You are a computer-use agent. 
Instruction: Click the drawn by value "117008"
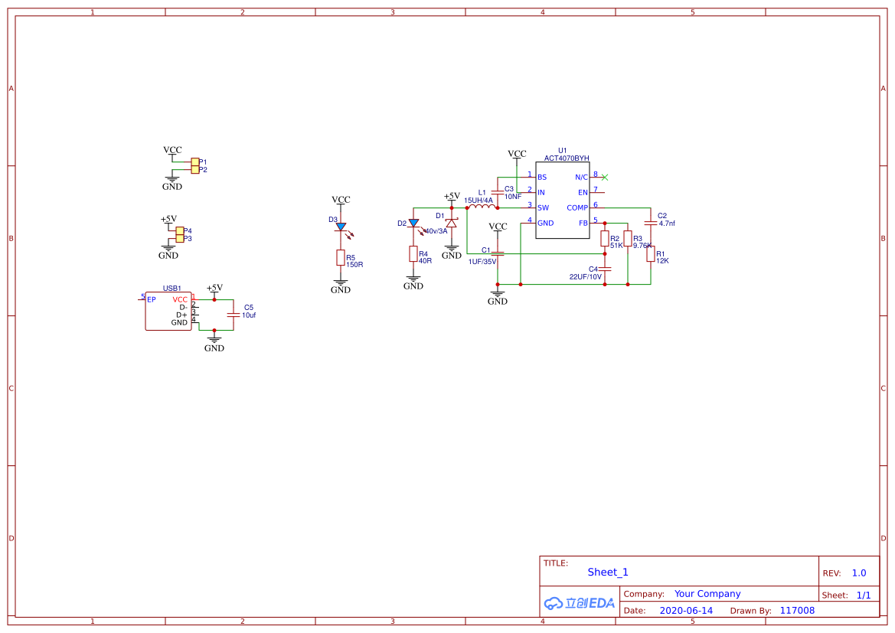(797, 610)
